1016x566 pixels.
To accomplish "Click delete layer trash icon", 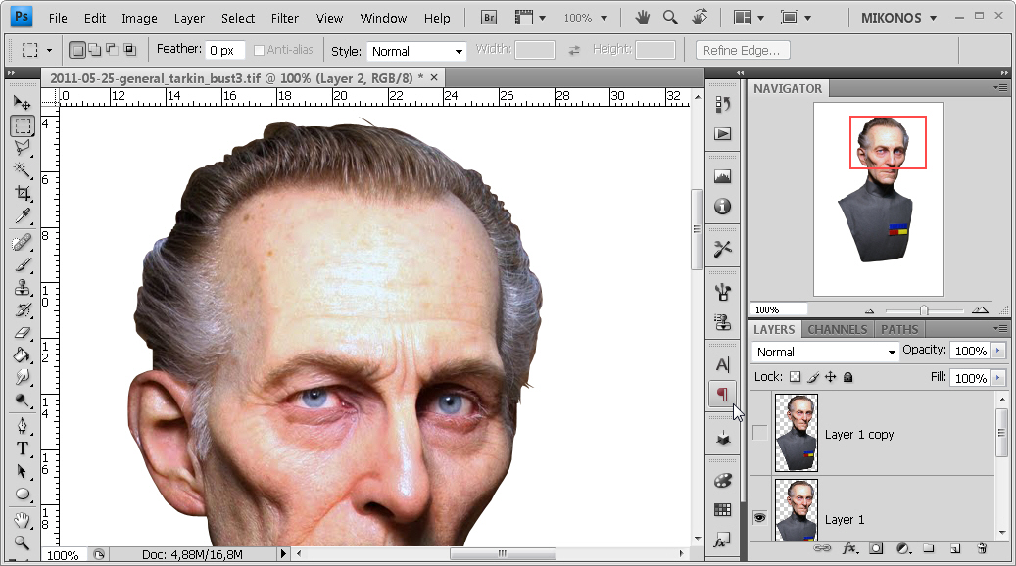I will pos(982,548).
